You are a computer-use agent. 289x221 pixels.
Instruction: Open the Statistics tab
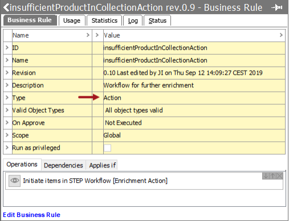(104, 21)
